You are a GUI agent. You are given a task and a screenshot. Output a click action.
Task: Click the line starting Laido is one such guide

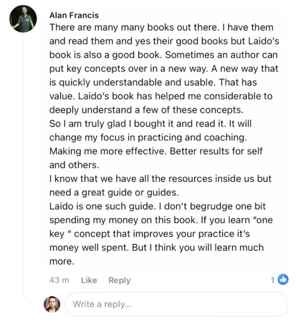pyautogui.click(x=157, y=206)
